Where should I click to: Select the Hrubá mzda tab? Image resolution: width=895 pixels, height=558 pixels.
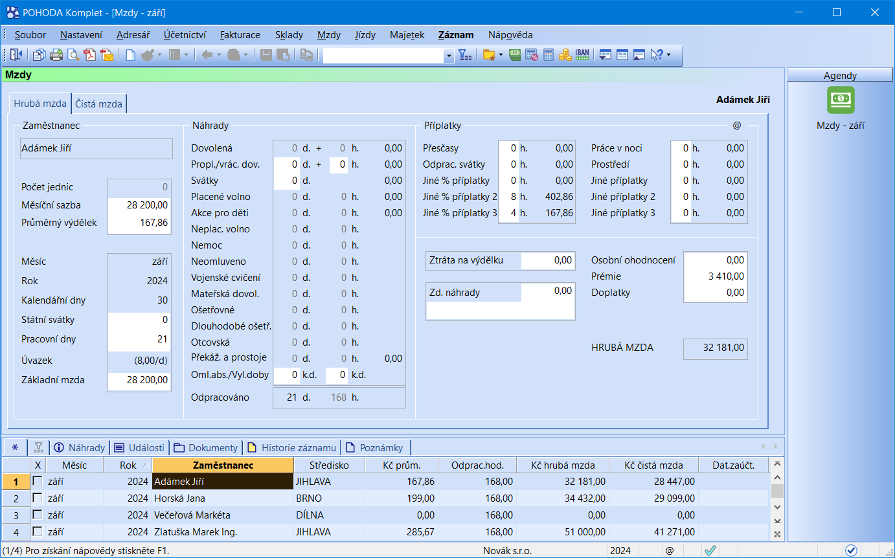point(40,103)
